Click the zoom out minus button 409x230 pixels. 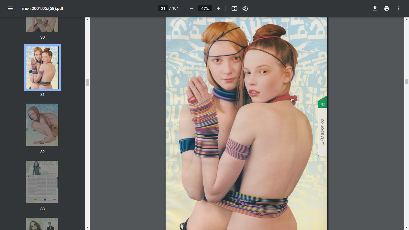(192, 8)
